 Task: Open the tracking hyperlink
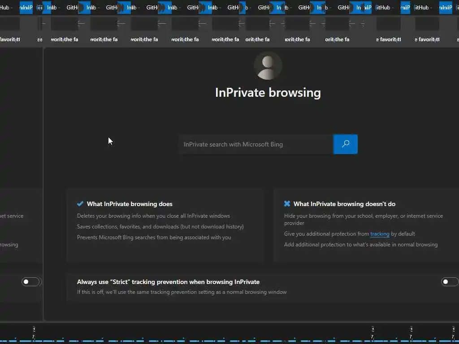point(380,234)
